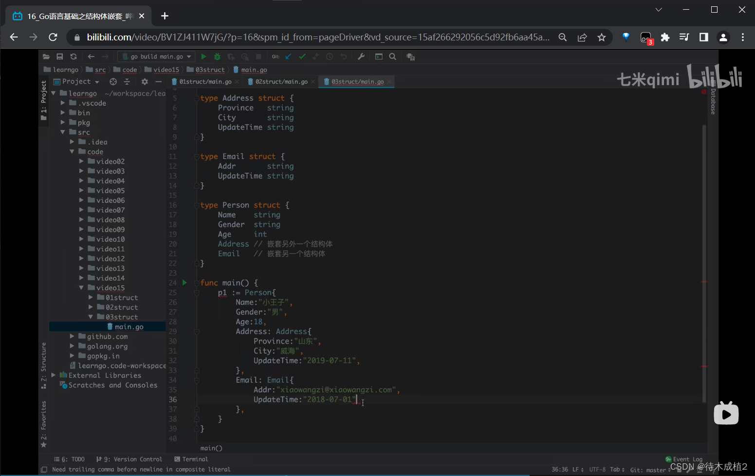Click the Open folder toolbar icon
Viewport: 755px width, 476px height.
point(46,57)
